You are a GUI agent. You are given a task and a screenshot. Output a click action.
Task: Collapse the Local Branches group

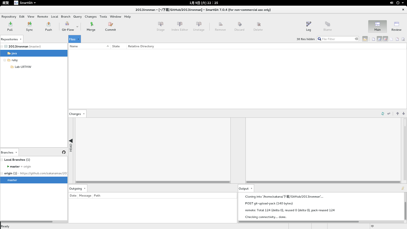click(2, 160)
